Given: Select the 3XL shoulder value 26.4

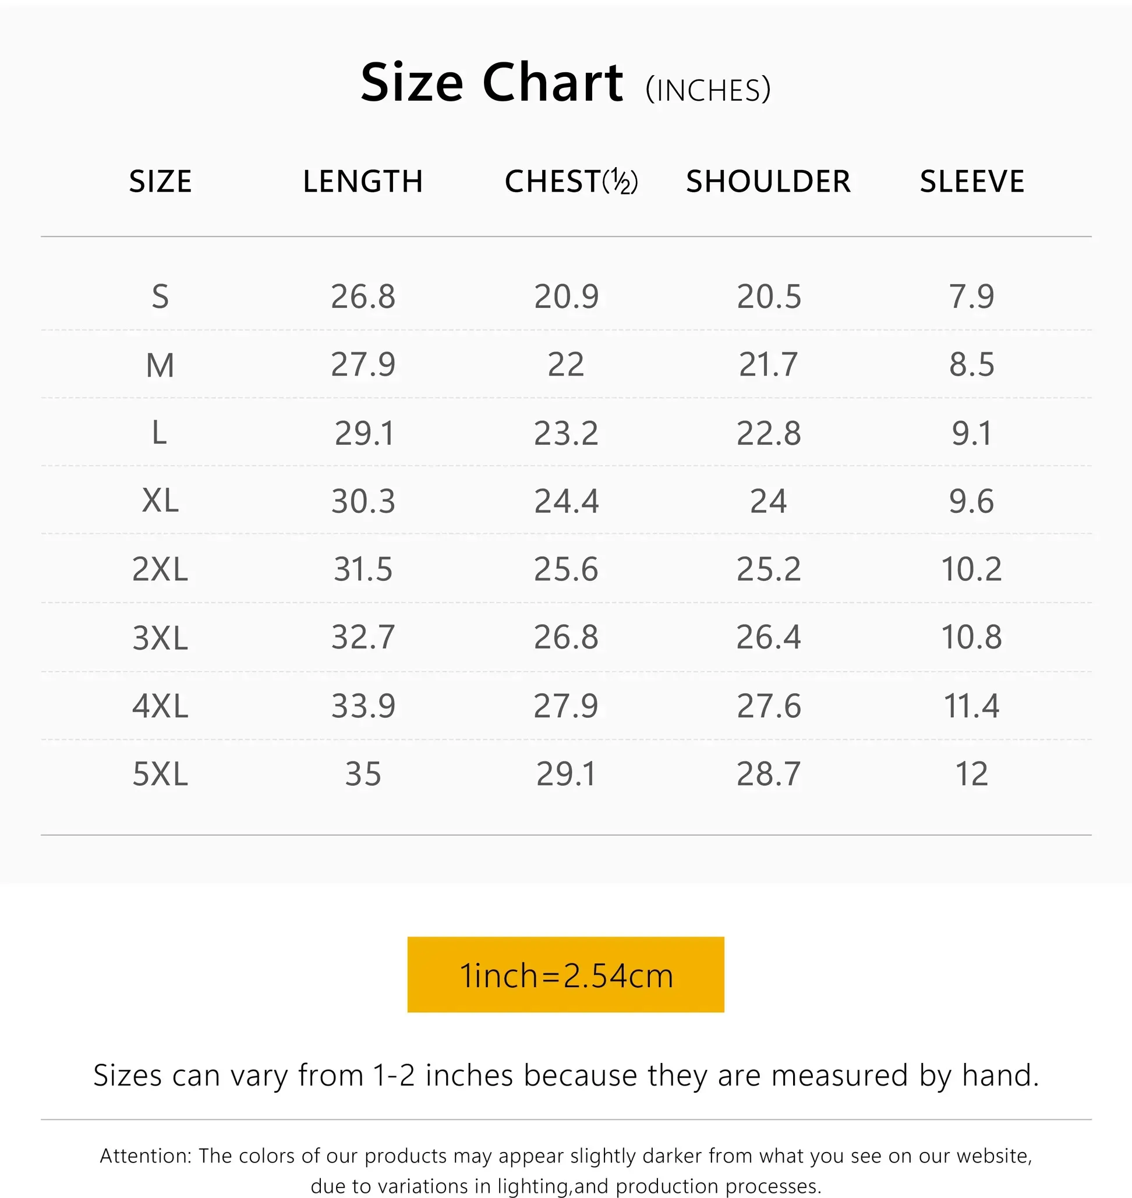Looking at the screenshot, I should [x=768, y=637].
